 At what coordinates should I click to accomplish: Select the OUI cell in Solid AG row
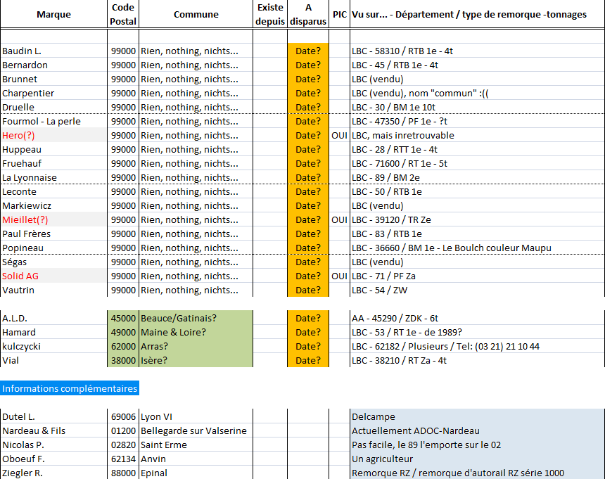coord(340,276)
